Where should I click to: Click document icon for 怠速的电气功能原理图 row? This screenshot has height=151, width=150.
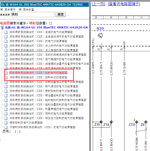(6, 32)
